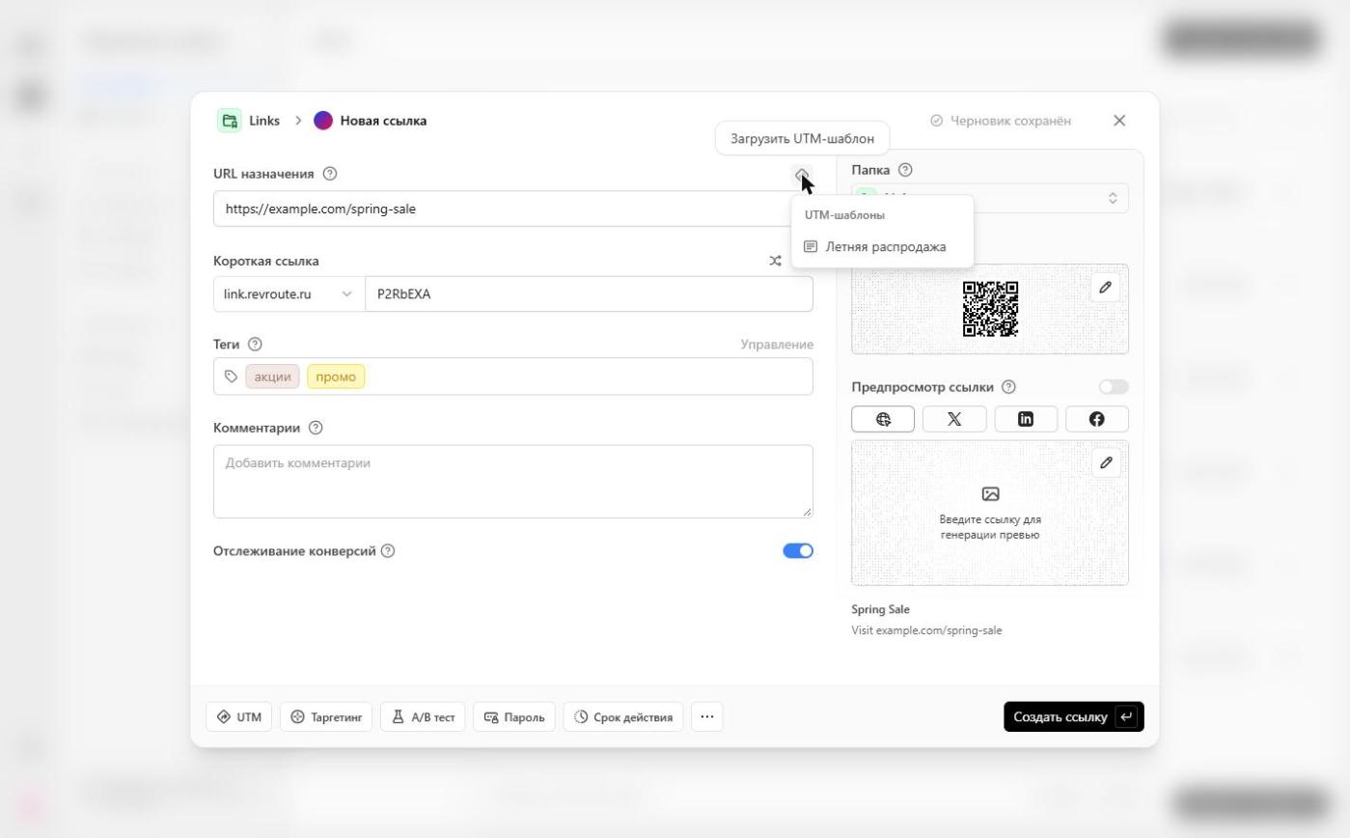This screenshot has height=838, width=1350.
Task: Open the A/B тест settings
Action: [x=424, y=717]
